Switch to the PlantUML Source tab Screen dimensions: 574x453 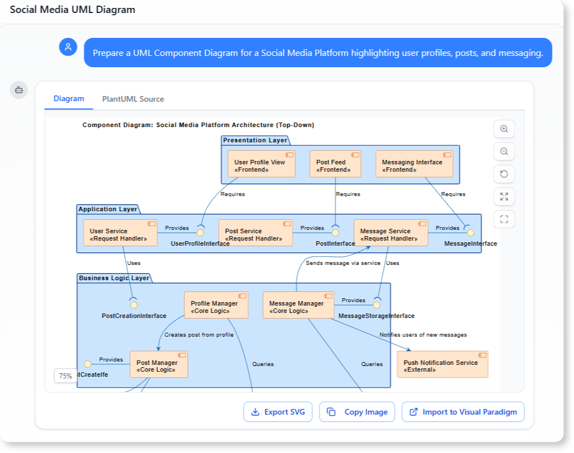pyautogui.click(x=133, y=98)
